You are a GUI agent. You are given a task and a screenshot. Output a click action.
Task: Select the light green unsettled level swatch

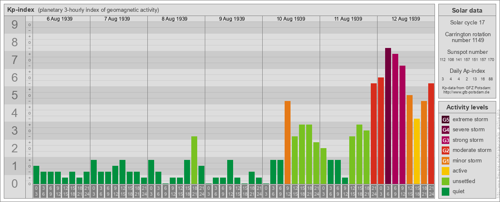point(446,181)
